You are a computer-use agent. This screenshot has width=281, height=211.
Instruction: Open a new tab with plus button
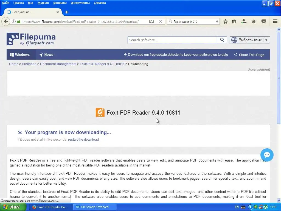67,12
